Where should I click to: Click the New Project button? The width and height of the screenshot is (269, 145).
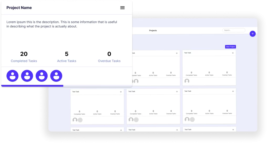[x=230, y=47]
